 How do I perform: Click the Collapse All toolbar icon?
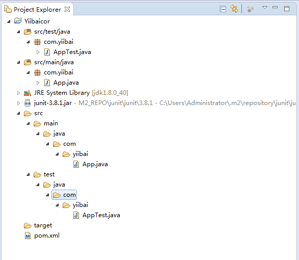point(223,9)
